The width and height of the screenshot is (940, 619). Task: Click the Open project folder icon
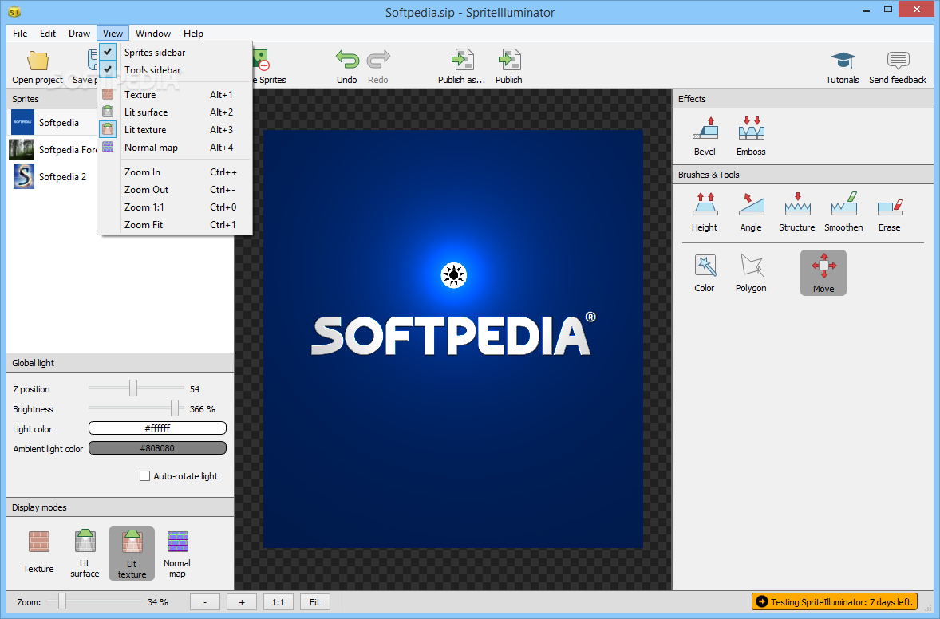38,60
